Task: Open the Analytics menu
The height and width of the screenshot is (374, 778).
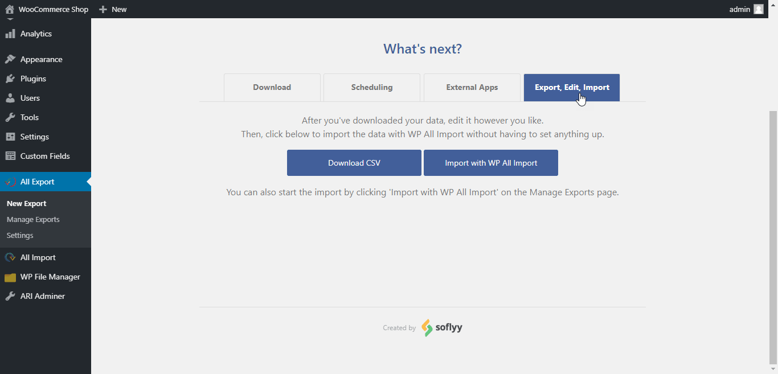Action: (x=46, y=34)
